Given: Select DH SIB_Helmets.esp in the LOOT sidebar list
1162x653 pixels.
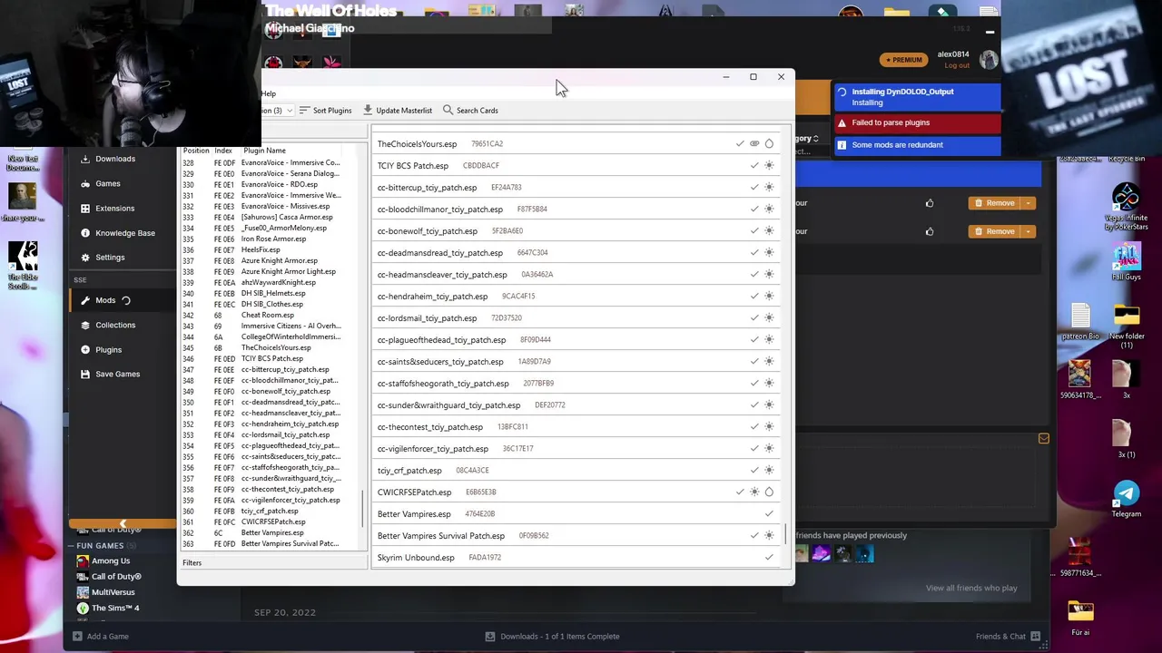Looking at the screenshot, I should tap(271, 293).
